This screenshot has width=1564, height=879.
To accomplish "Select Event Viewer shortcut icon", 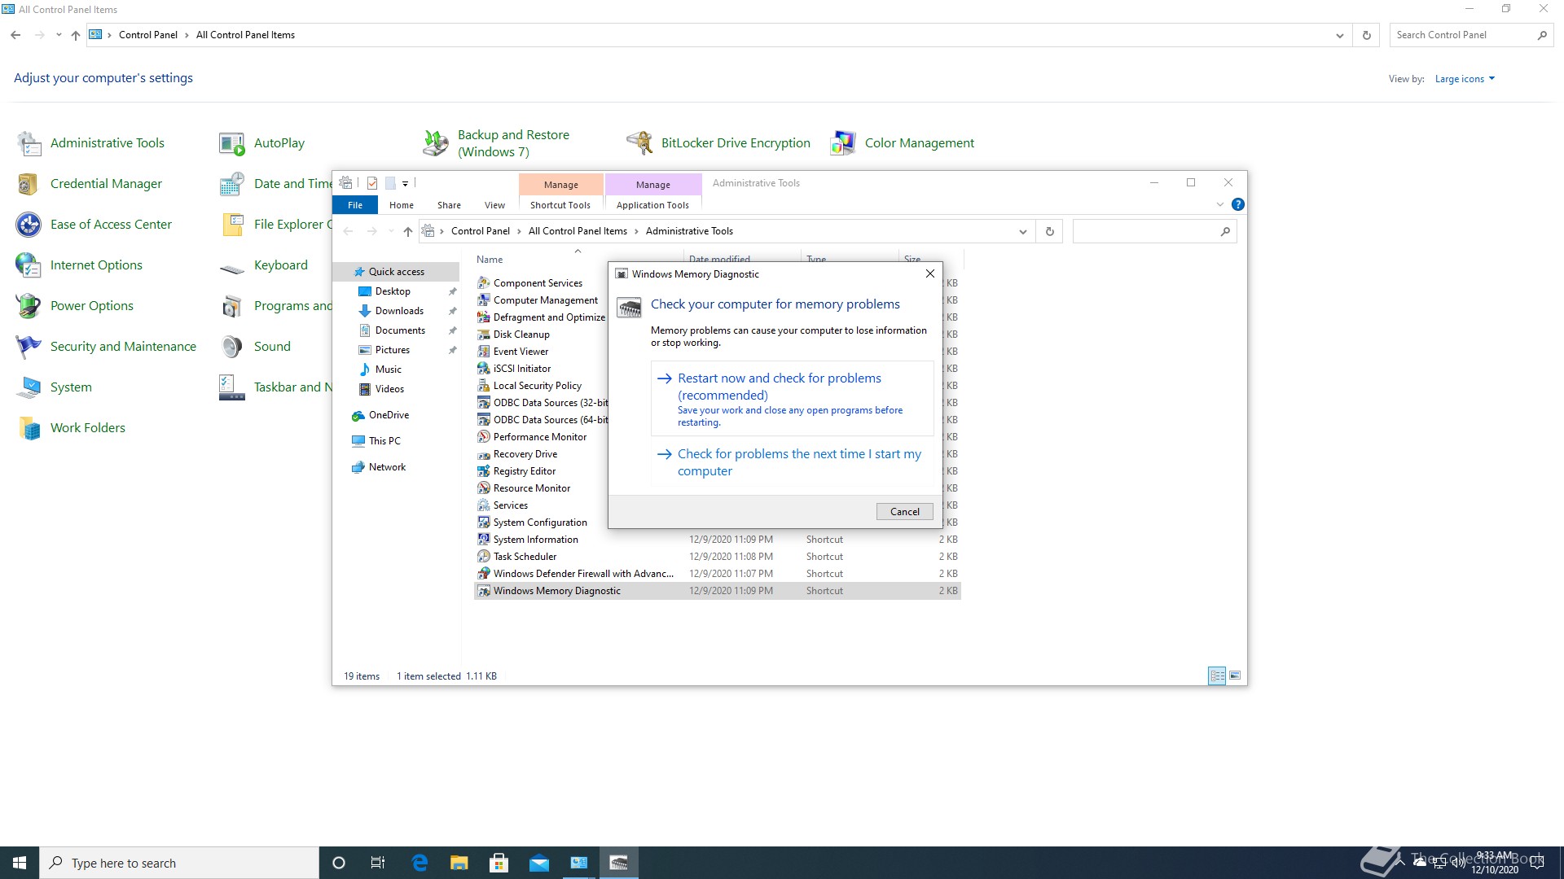I will pyautogui.click(x=484, y=352).
